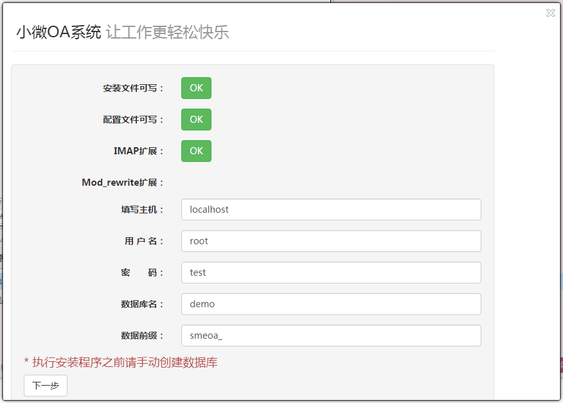
Task: Focus the 密码 field containing test
Action: click(x=331, y=273)
